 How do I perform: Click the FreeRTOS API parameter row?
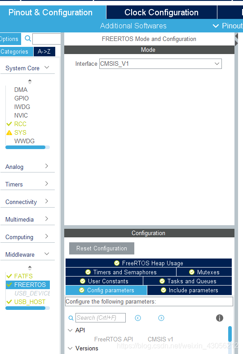114,339
